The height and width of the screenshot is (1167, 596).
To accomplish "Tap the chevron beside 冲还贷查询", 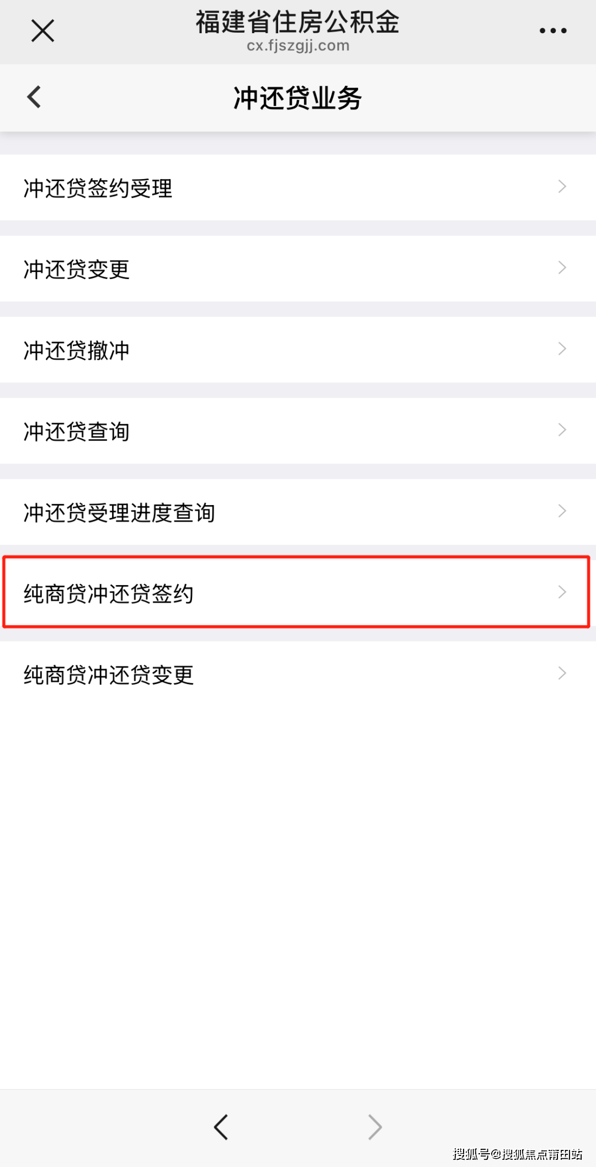I will click(562, 430).
